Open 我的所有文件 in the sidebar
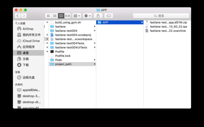This screenshot has height=127, width=204. click(x=29, y=35)
